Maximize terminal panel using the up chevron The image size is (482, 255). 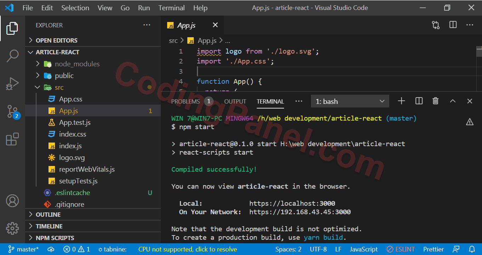(453, 101)
